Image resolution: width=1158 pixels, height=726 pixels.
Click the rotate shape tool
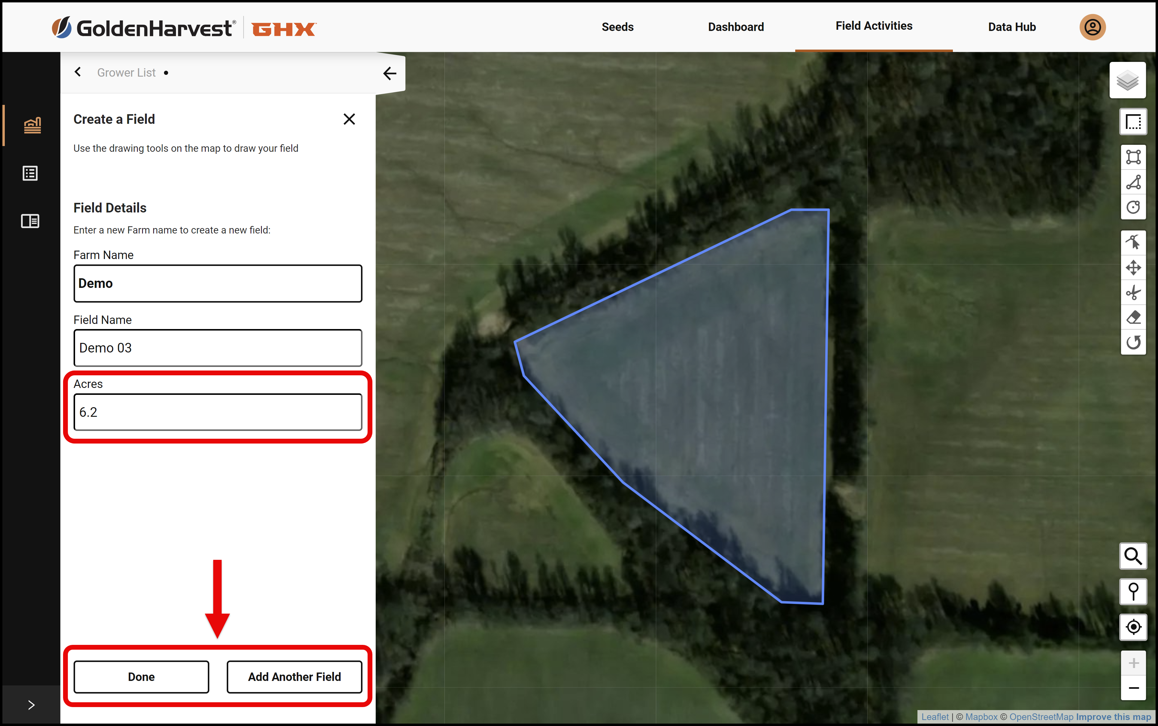(x=1133, y=342)
